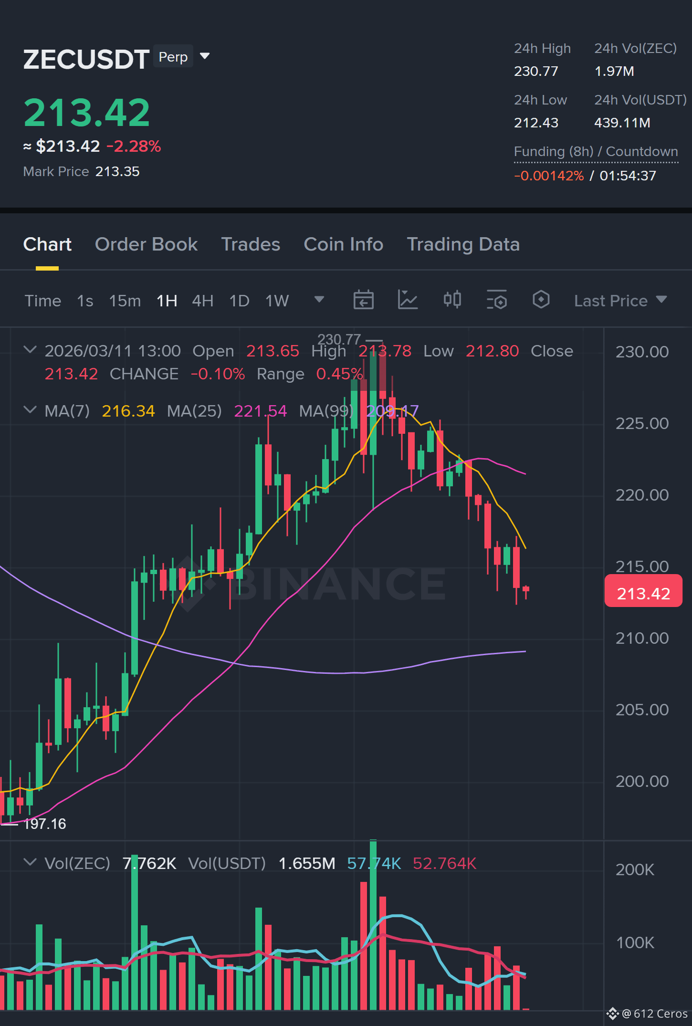Open the Coin Info tab
This screenshot has height=1026, width=692.
(343, 244)
